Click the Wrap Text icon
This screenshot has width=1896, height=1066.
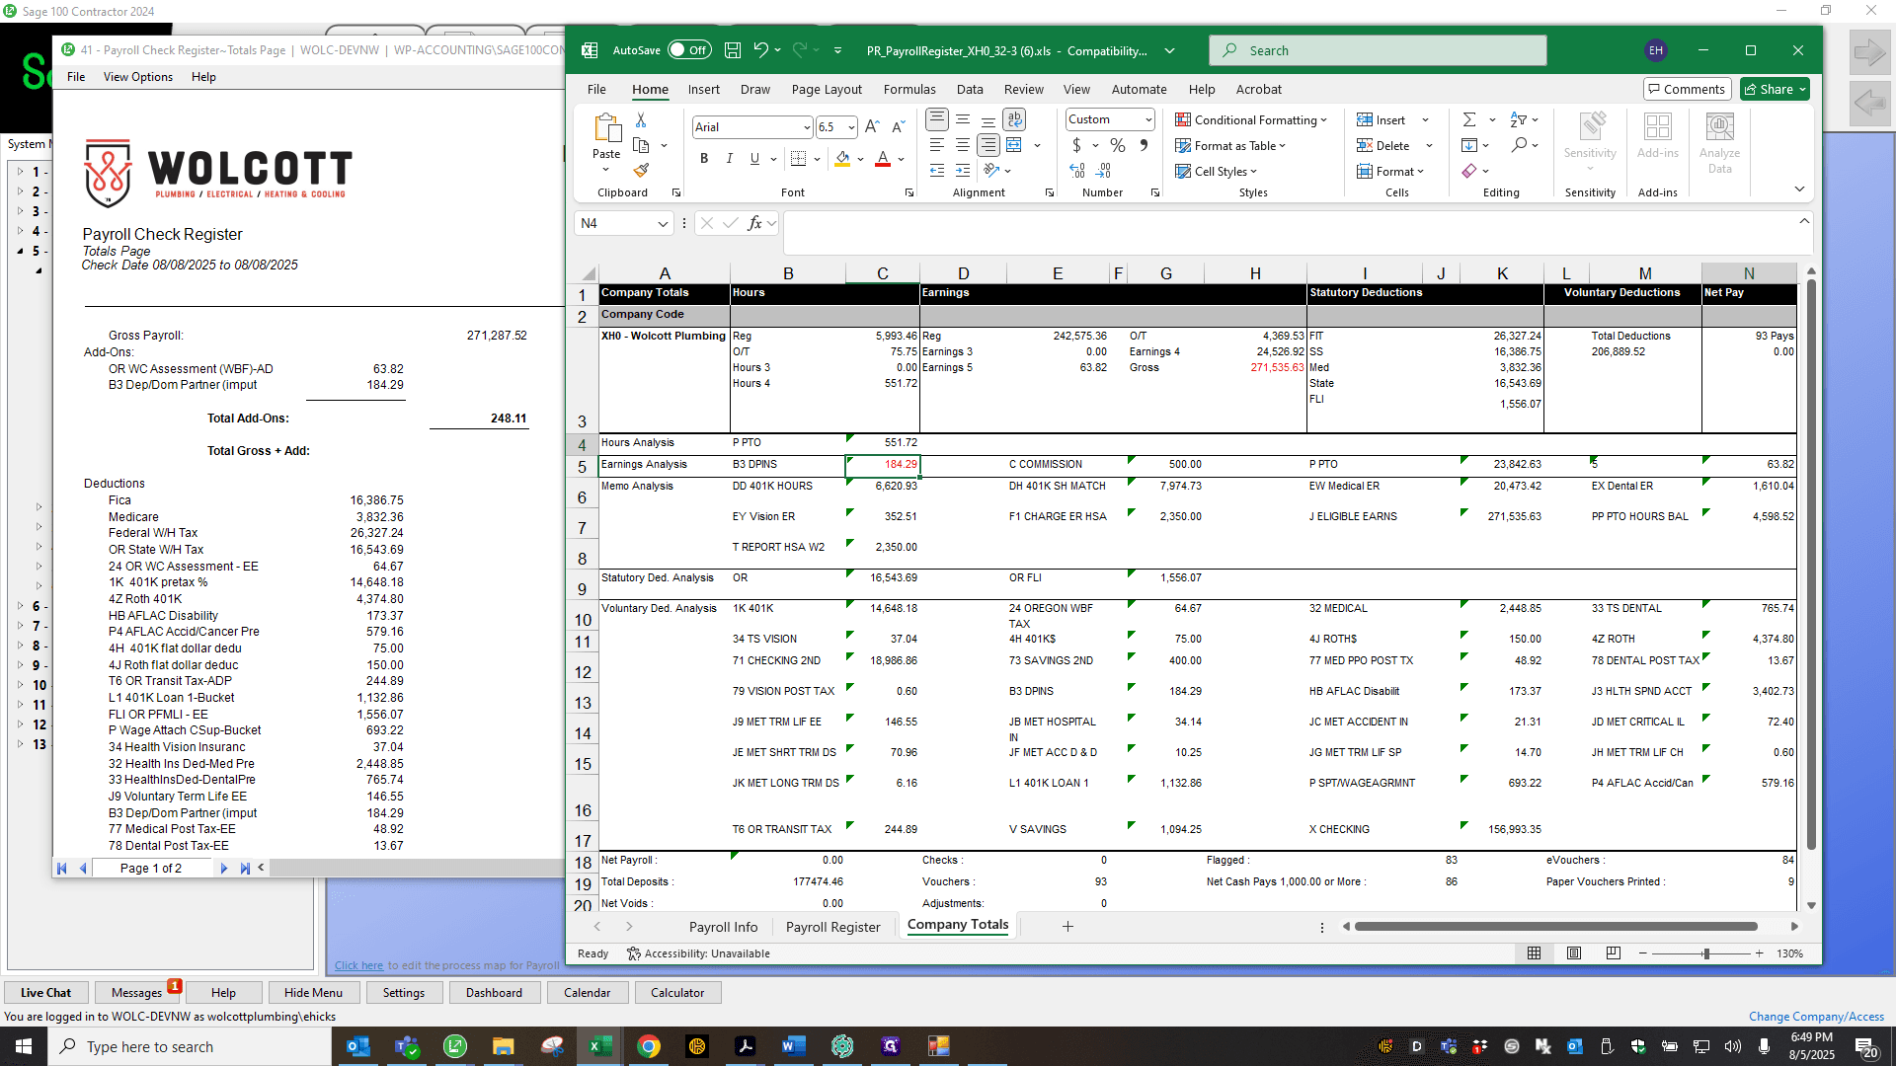1014,119
